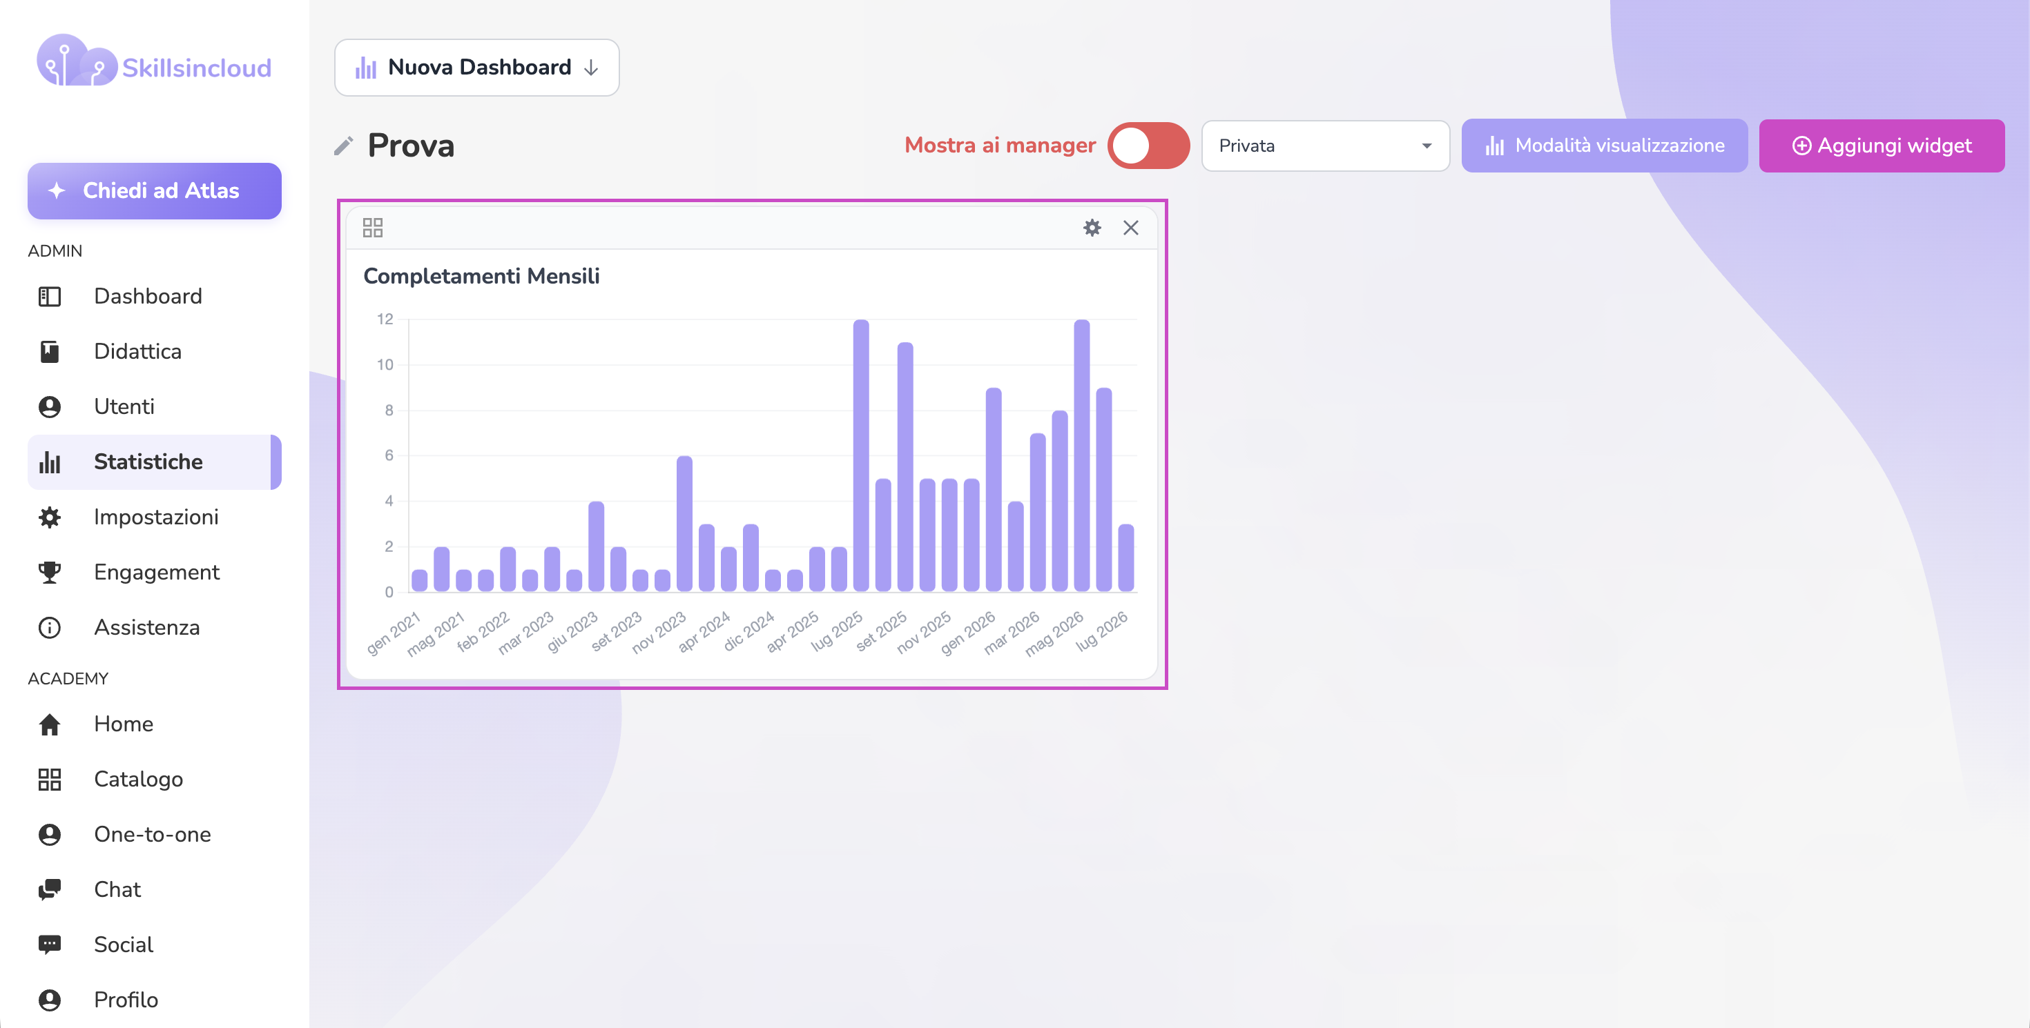
Task: Click the Chiedi ad Atlas button
Action: [x=155, y=190]
